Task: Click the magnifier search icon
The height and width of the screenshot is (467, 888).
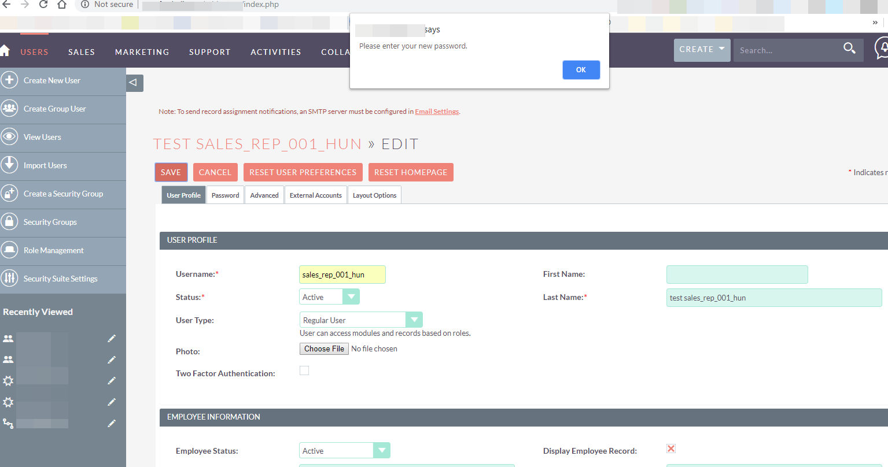Action: tap(849, 49)
